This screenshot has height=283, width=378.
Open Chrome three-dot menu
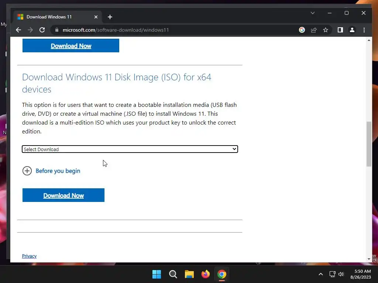[x=364, y=30]
